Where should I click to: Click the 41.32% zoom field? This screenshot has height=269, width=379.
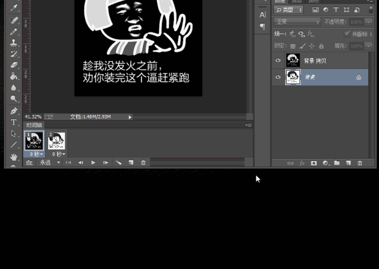point(33,117)
